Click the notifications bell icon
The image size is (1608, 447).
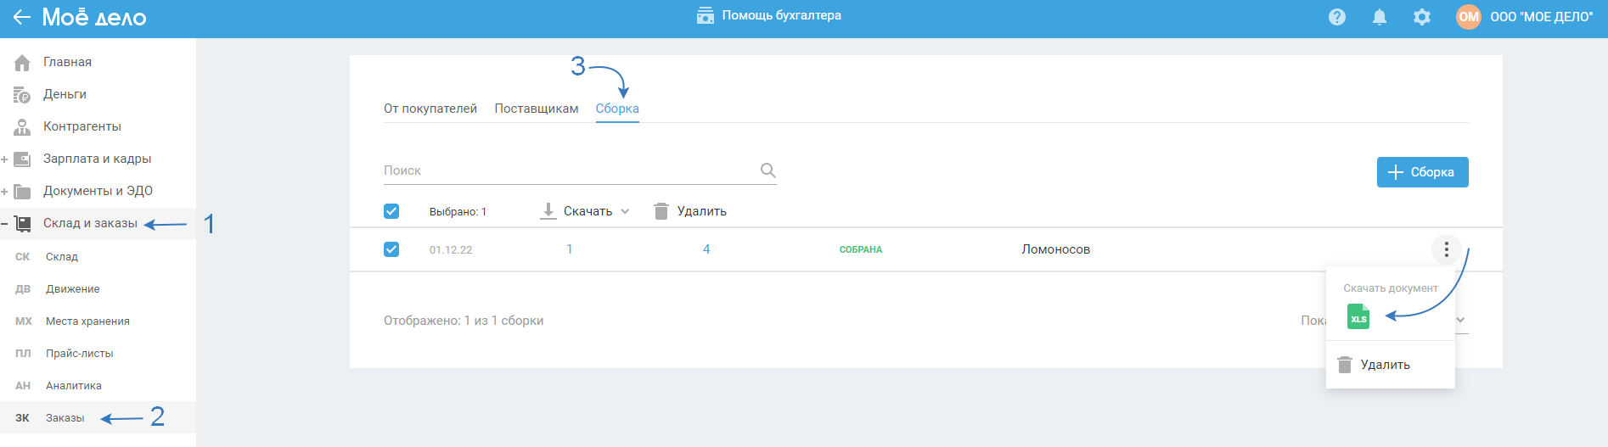tap(1380, 17)
